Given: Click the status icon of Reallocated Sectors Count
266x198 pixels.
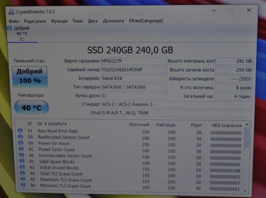Looking at the screenshot, I should click(x=20, y=137).
